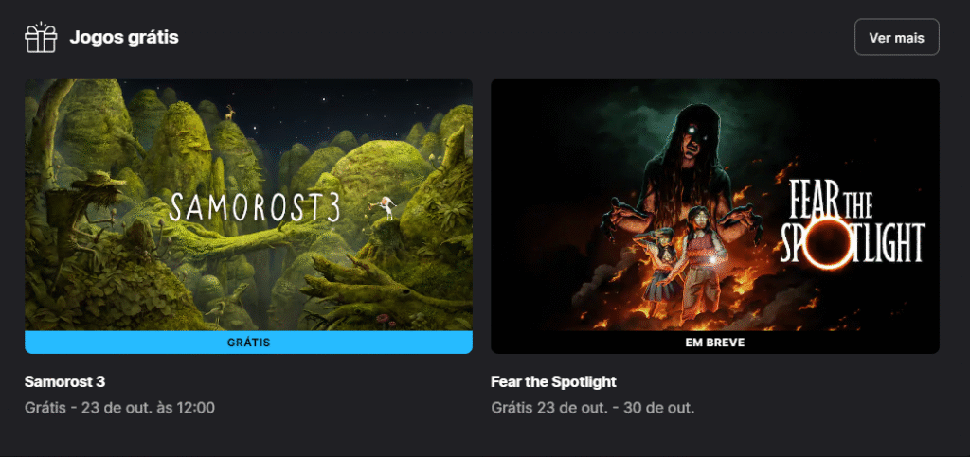Click the glowing ring in the Spotlight logo
This screenshot has width=970, height=457.
tap(829, 241)
